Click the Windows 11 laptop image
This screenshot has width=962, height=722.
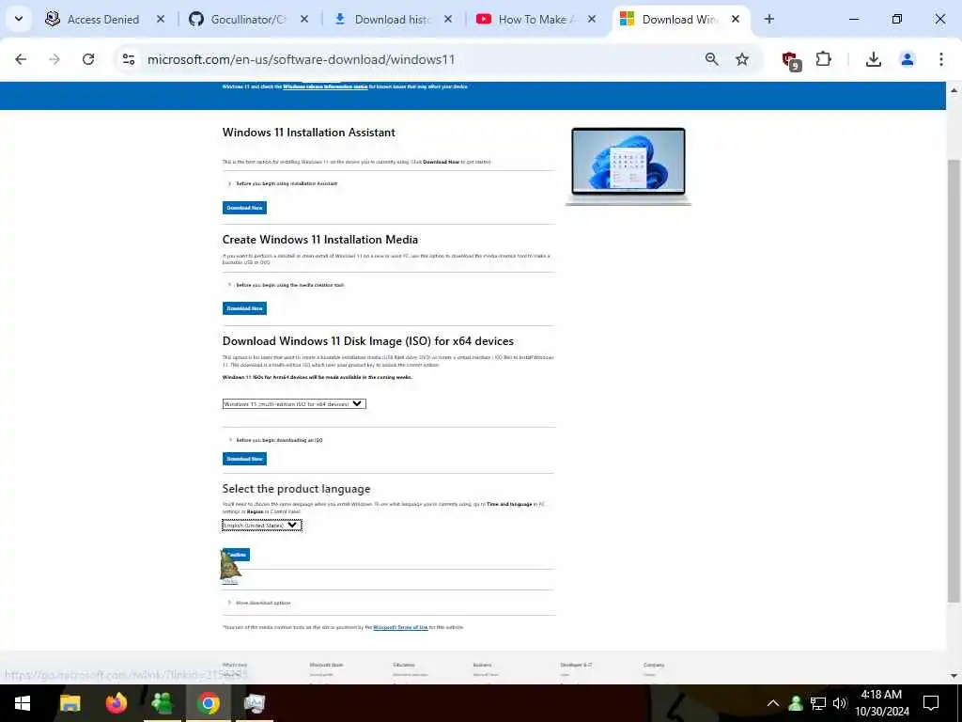[x=628, y=165]
